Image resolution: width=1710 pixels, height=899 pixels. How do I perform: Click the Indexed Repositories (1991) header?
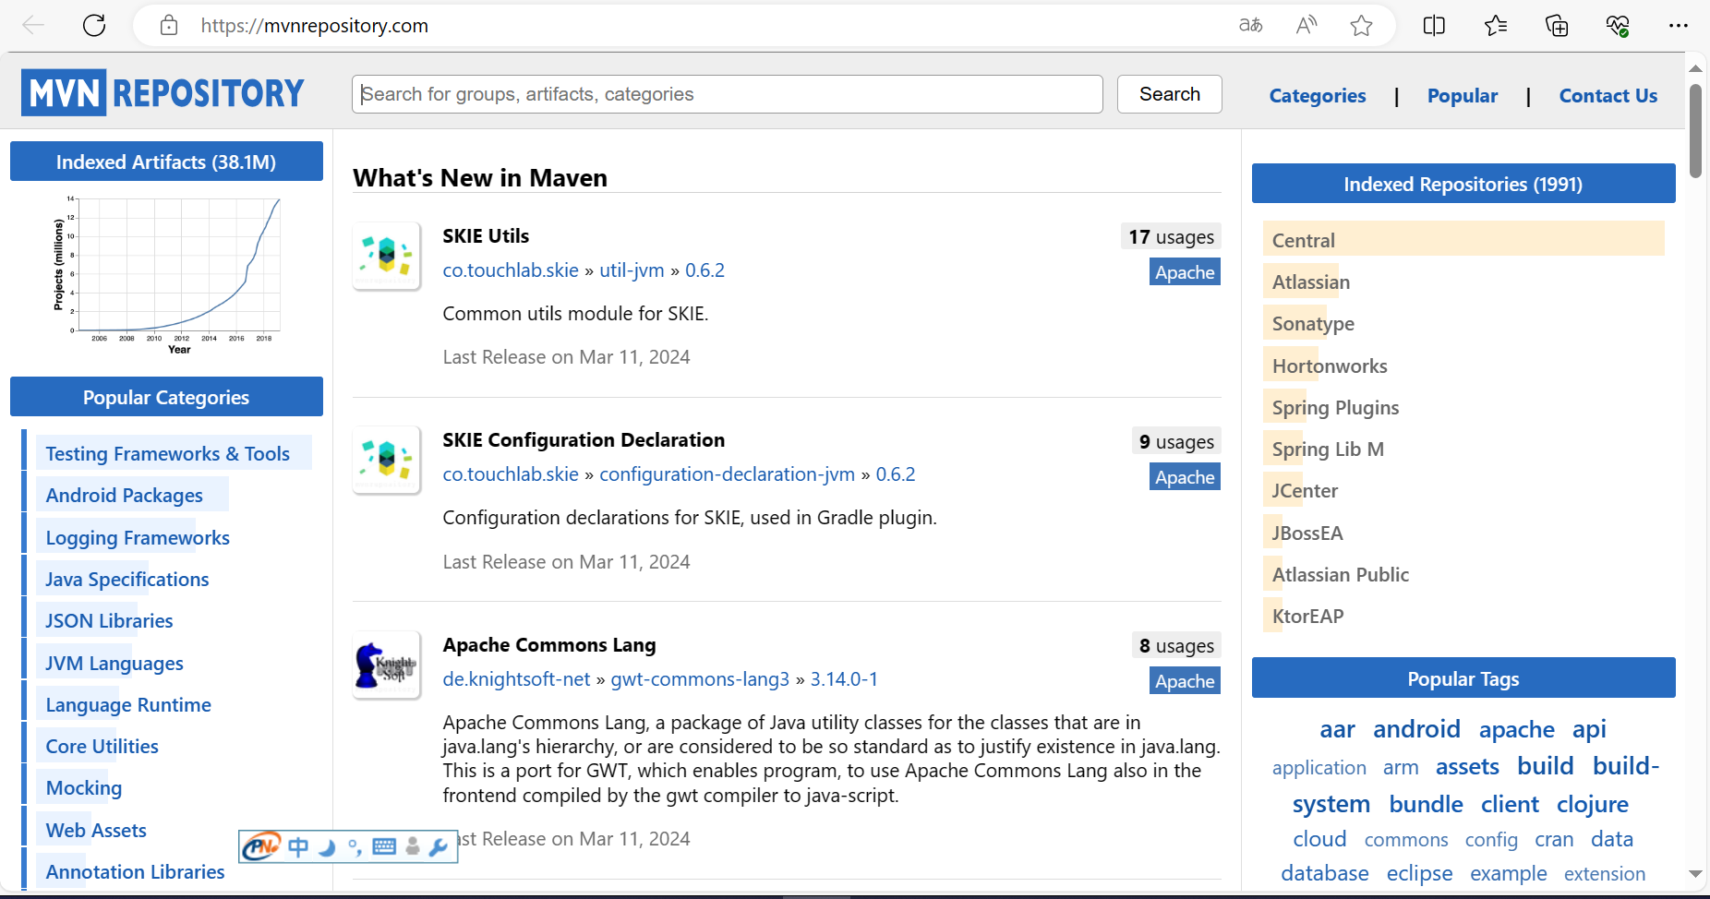[x=1463, y=184]
